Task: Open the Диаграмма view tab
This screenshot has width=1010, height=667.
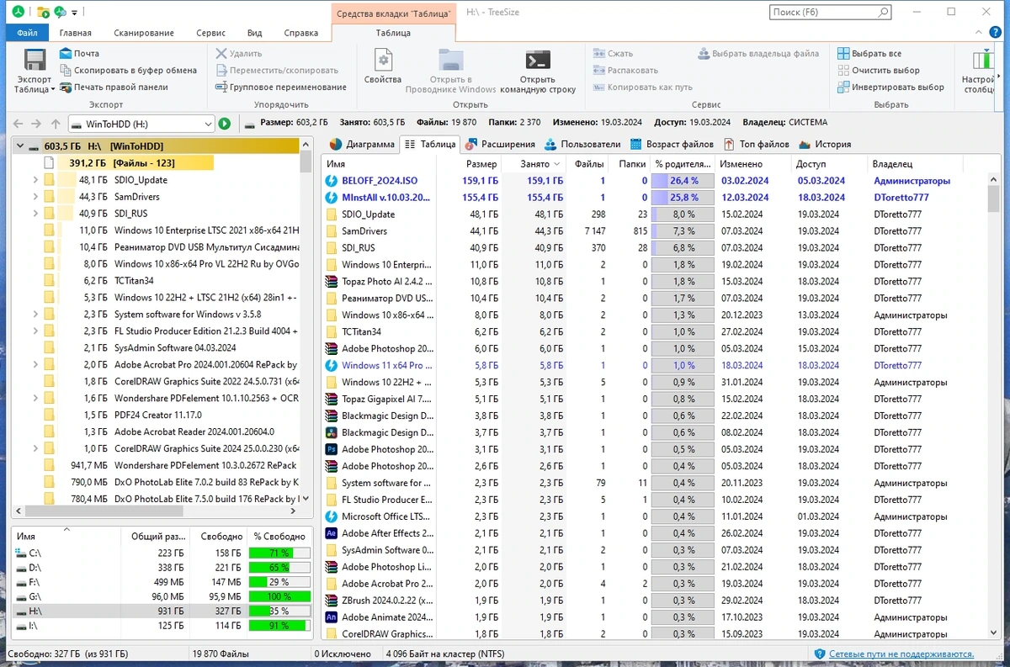Action: click(362, 144)
